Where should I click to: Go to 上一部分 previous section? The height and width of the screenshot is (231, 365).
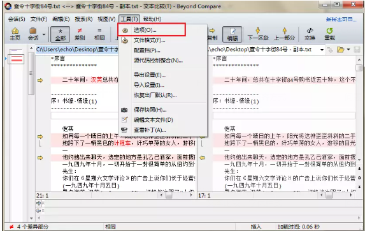point(284,34)
